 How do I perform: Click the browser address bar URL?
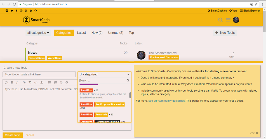point(51,4)
